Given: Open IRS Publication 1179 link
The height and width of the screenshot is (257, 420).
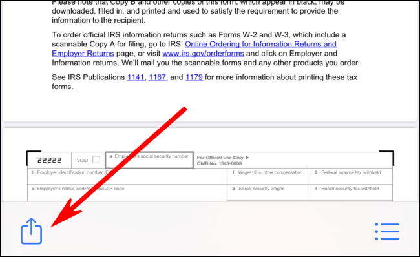Looking at the screenshot, I should pos(194,77).
